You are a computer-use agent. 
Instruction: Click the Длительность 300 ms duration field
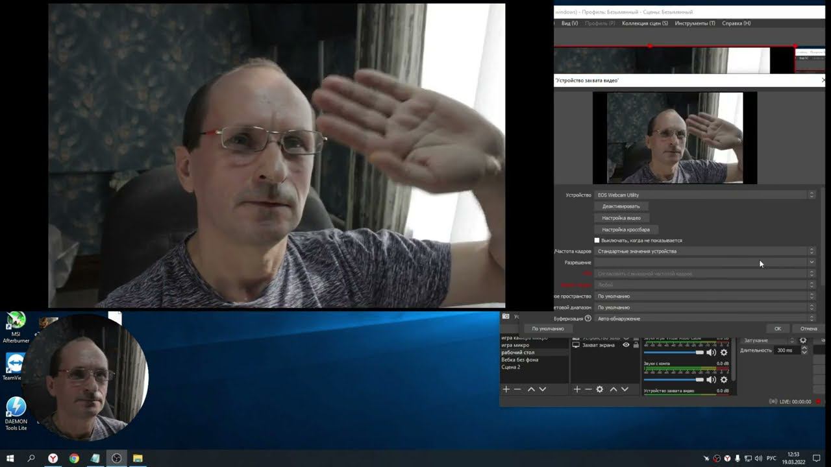tap(786, 350)
